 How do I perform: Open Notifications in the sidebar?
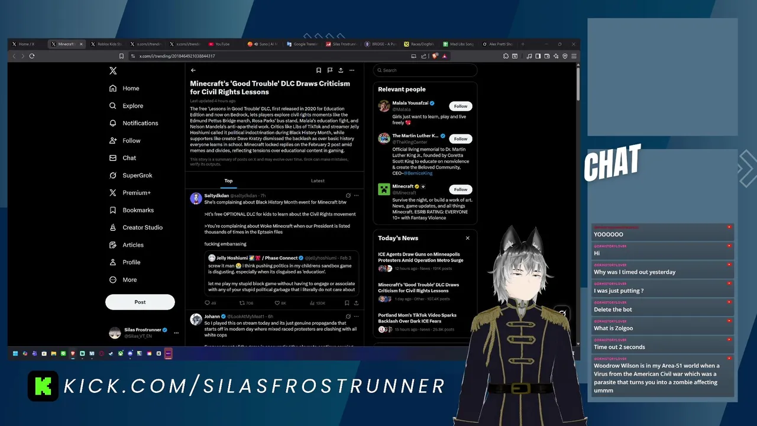point(134,123)
